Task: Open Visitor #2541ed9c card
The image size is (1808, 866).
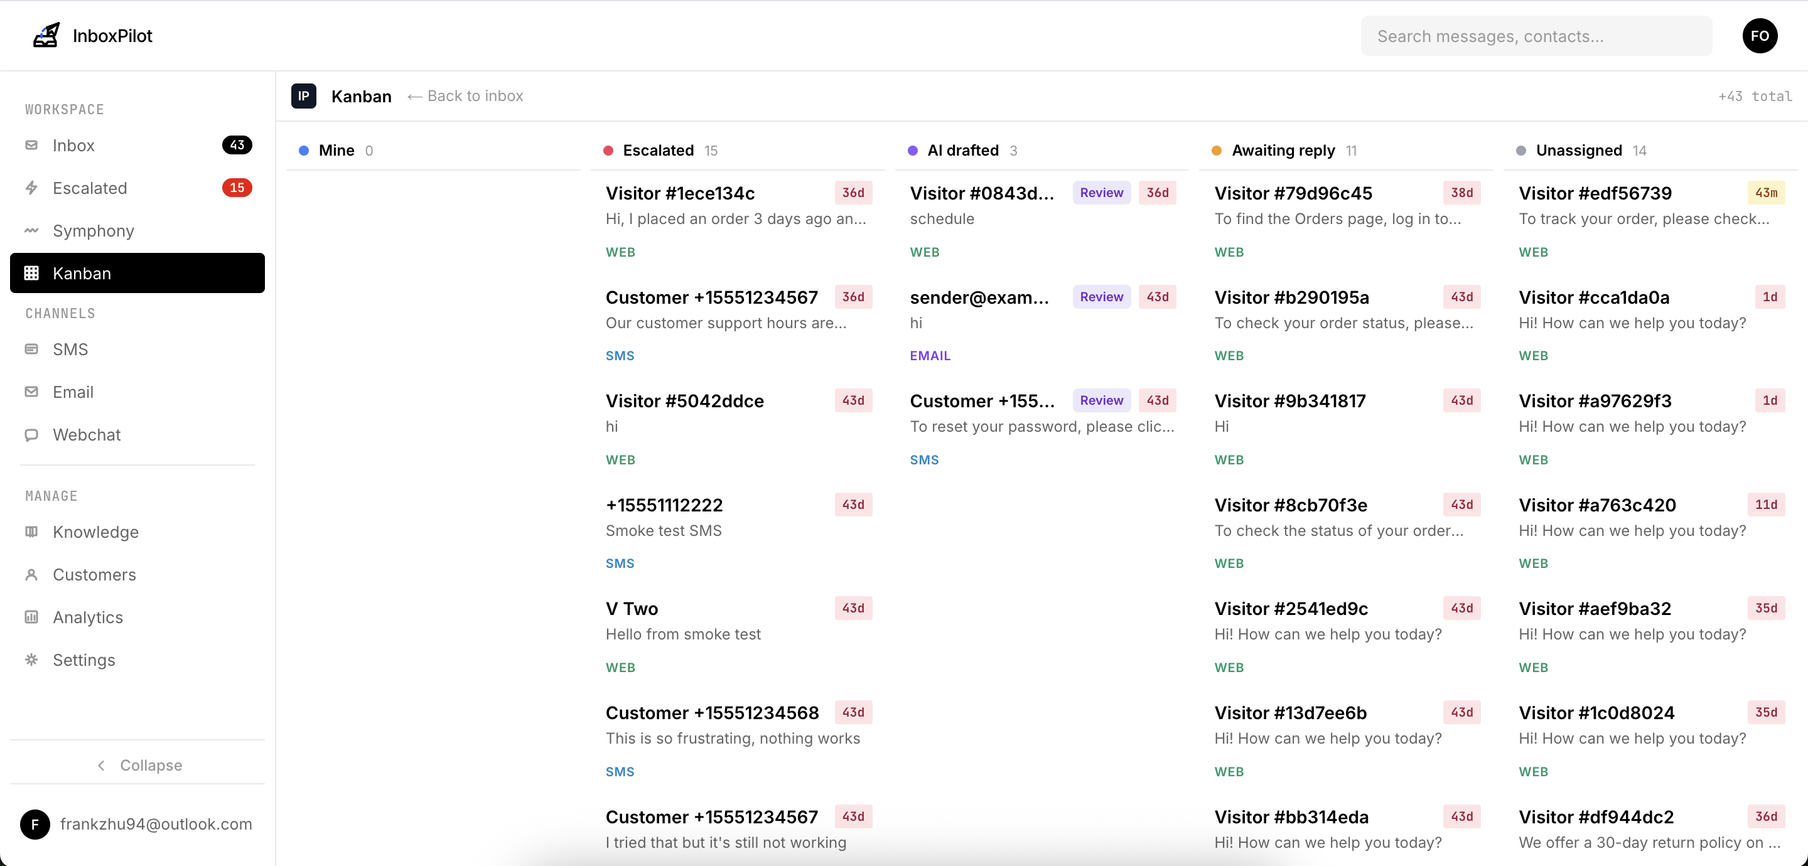Action: pyautogui.click(x=1346, y=637)
